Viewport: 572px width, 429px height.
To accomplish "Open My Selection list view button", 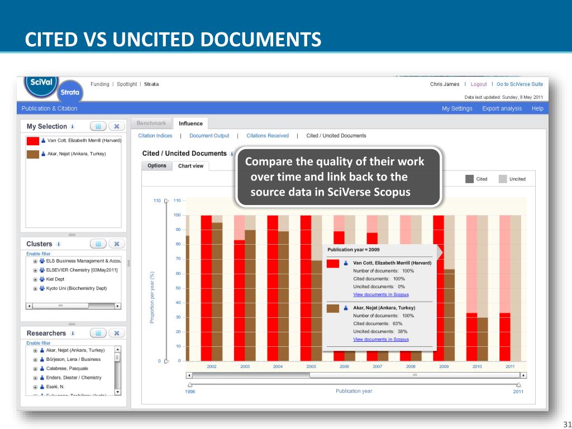I will click(x=98, y=126).
